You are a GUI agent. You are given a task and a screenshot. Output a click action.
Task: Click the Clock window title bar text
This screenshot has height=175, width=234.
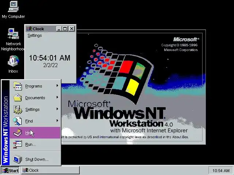(x=38, y=29)
